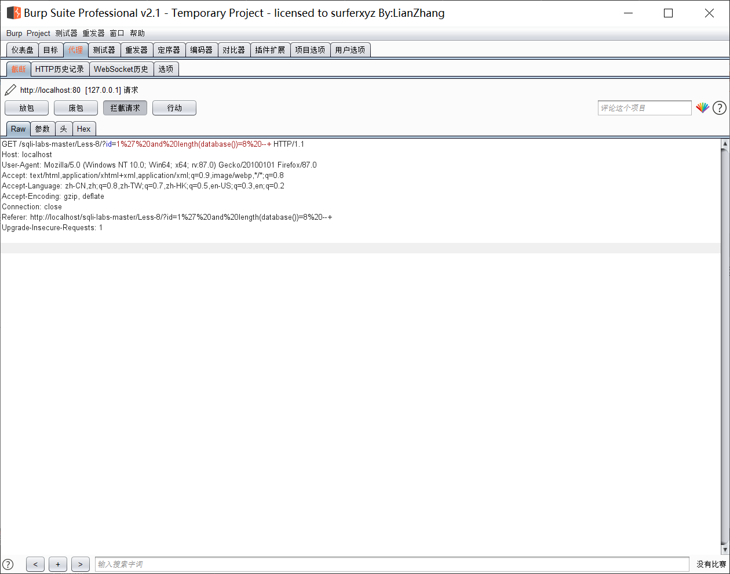Click the 废包 drop button
730x574 pixels.
[x=76, y=108]
